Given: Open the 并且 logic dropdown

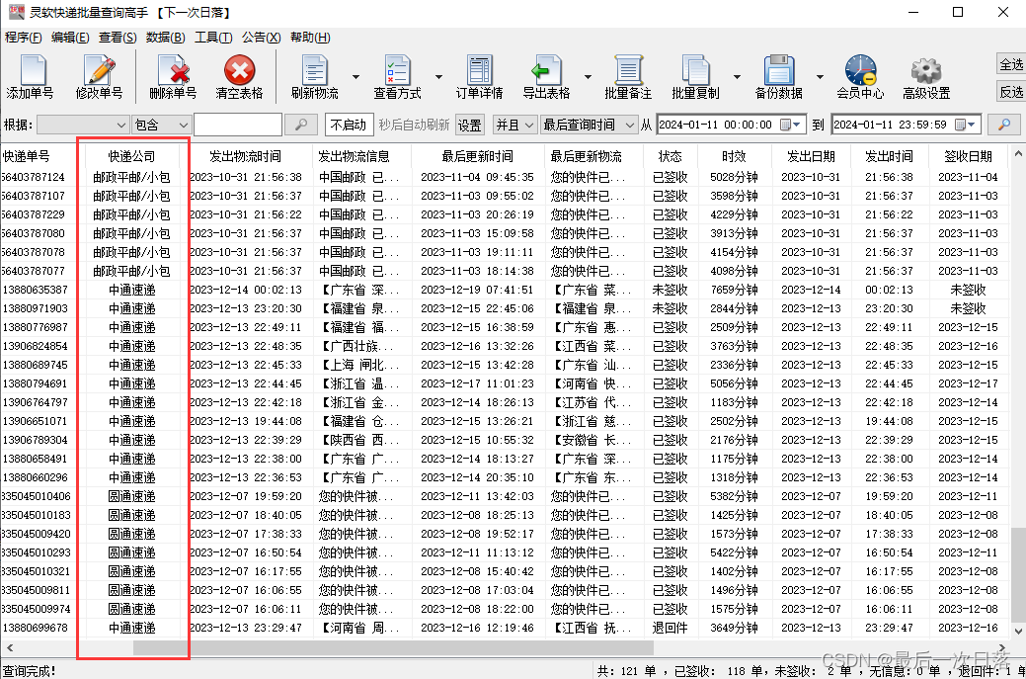Looking at the screenshot, I should (514, 125).
